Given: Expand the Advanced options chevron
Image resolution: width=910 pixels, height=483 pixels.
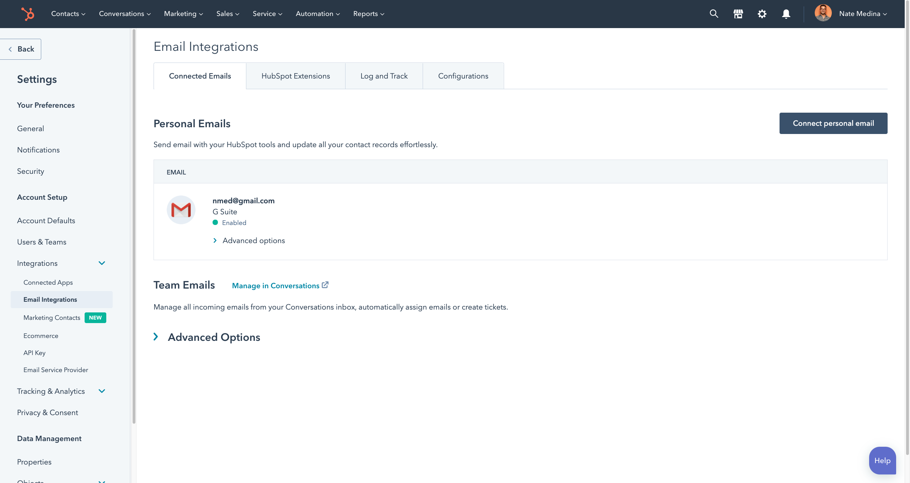Looking at the screenshot, I should point(215,241).
